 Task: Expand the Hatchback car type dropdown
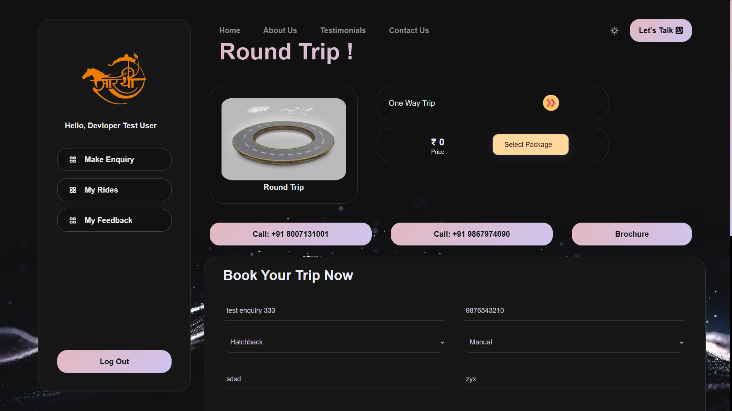pos(335,342)
